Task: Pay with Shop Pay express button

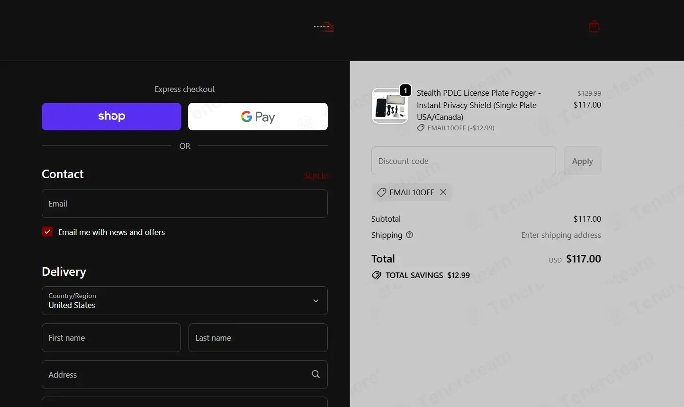Action: 111,117
